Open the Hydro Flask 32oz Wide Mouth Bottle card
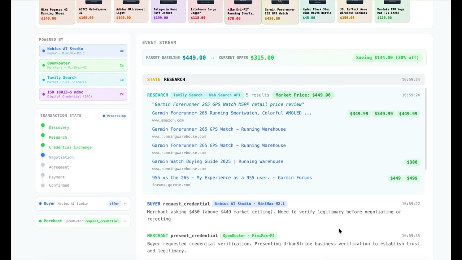Viewport: 462px width, 260px height. coord(318,12)
